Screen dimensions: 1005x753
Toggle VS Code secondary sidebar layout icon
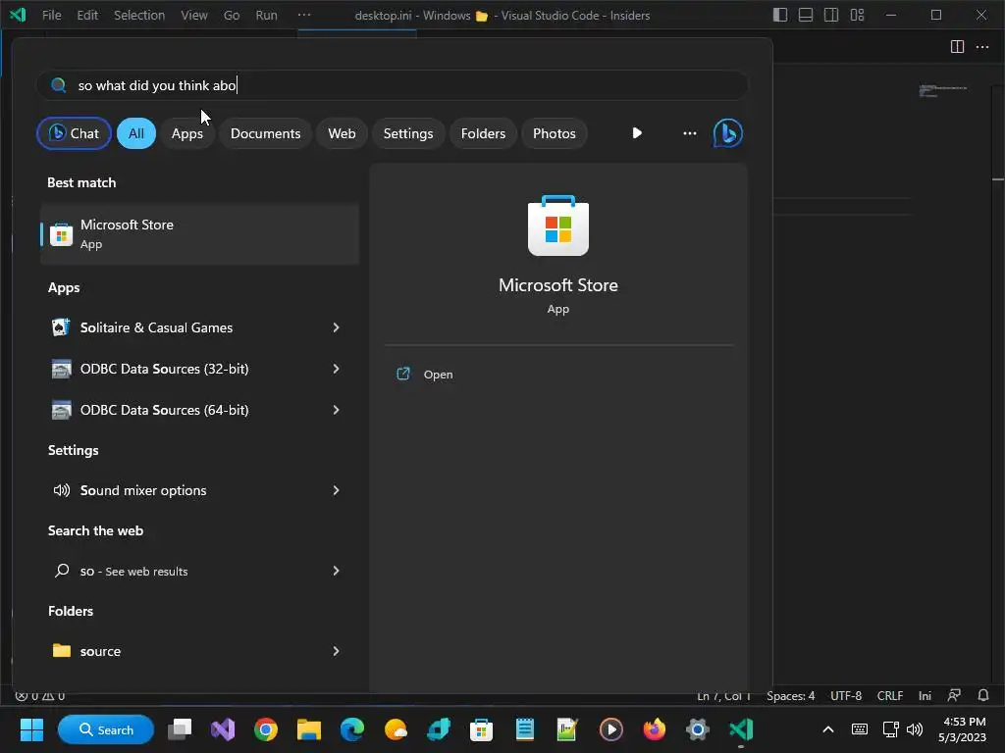tap(831, 15)
